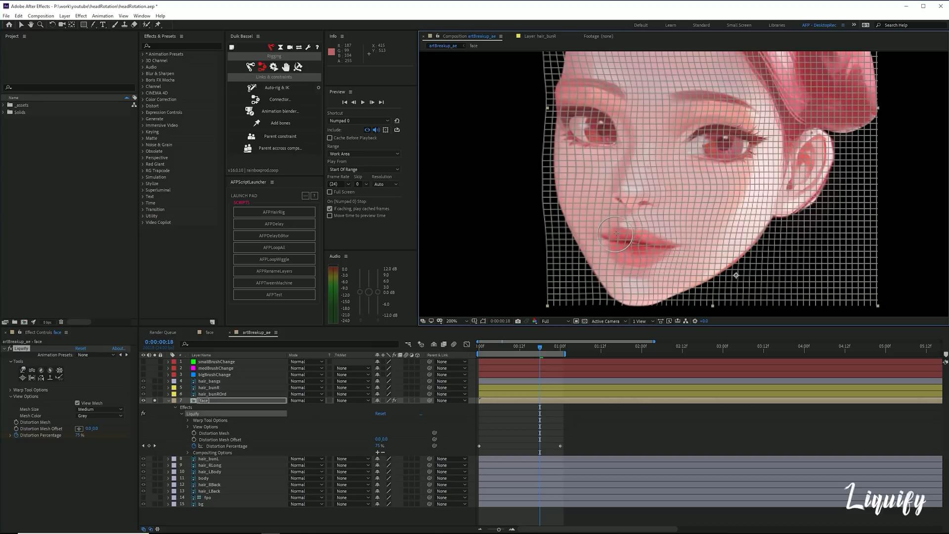This screenshot has height=534, width=949.
Task: Click the About link for Liquify
Action: (118, 349)
